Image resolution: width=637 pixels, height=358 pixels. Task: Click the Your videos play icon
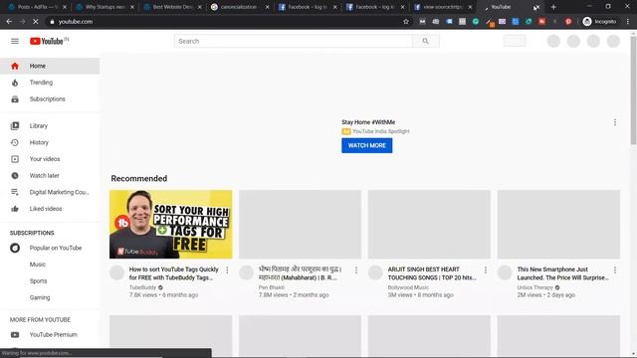(x=15, y=159)
